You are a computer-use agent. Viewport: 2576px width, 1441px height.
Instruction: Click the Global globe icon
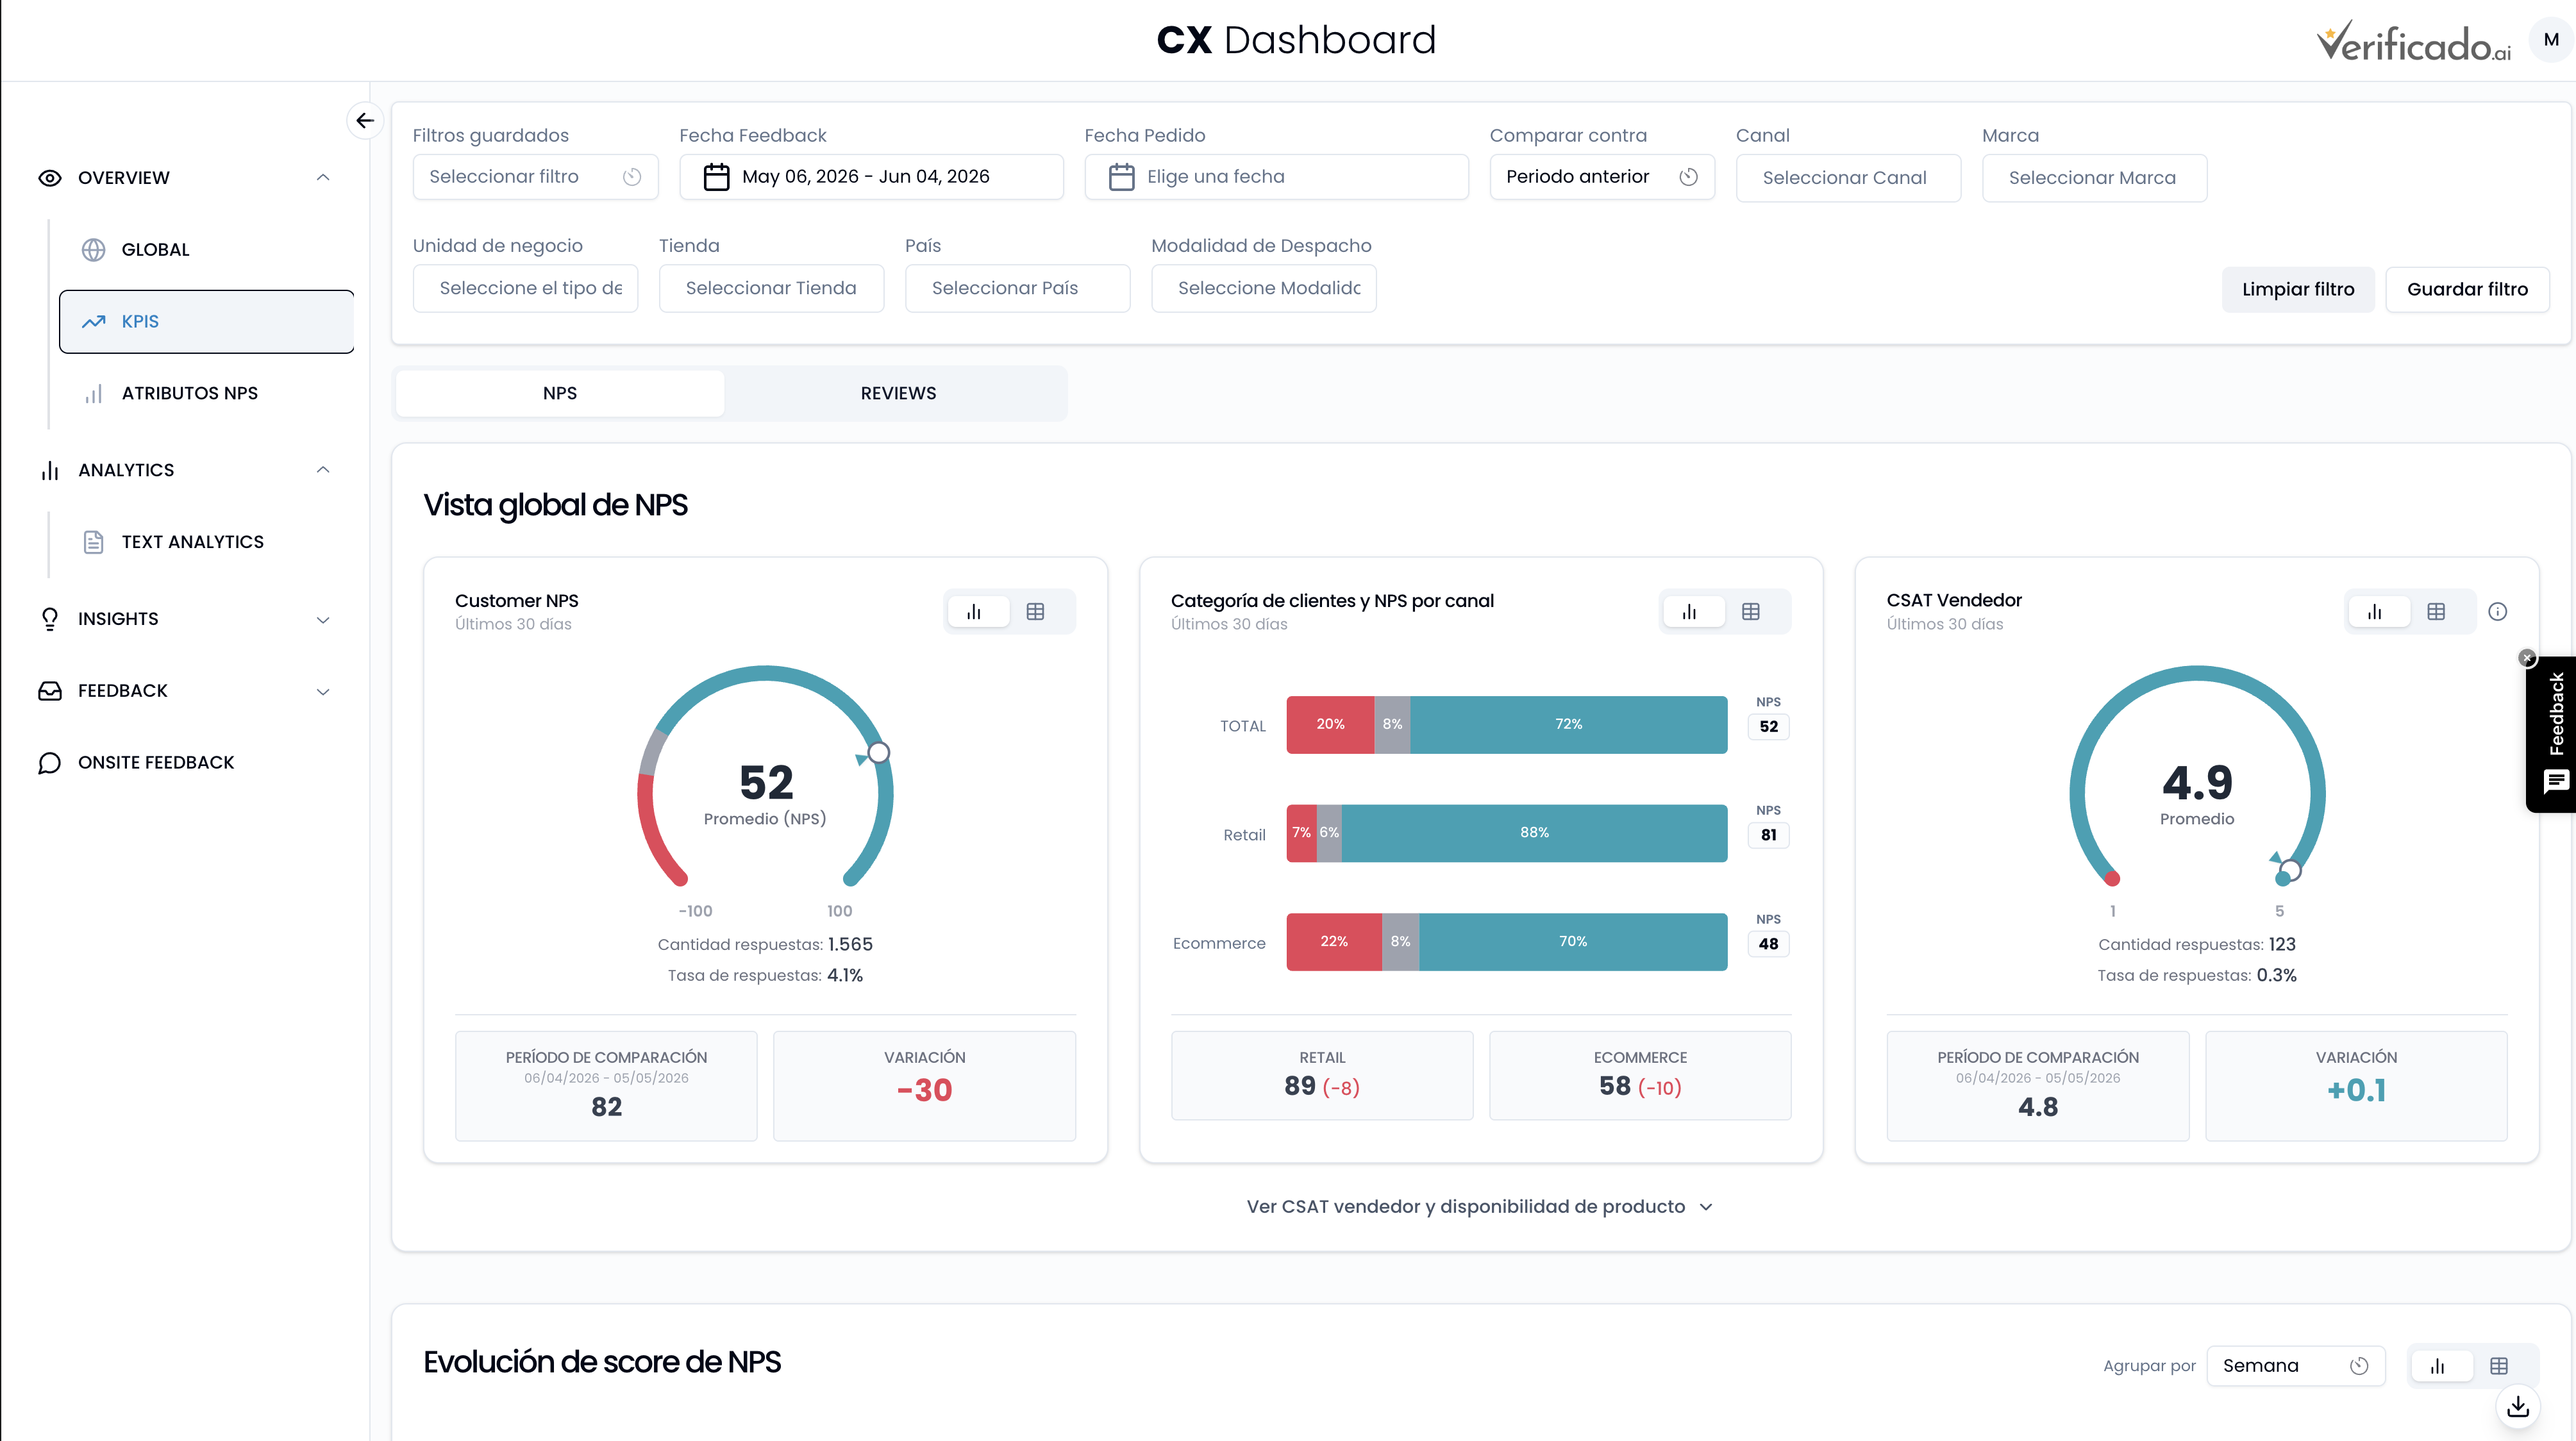[x=93, y=250]
